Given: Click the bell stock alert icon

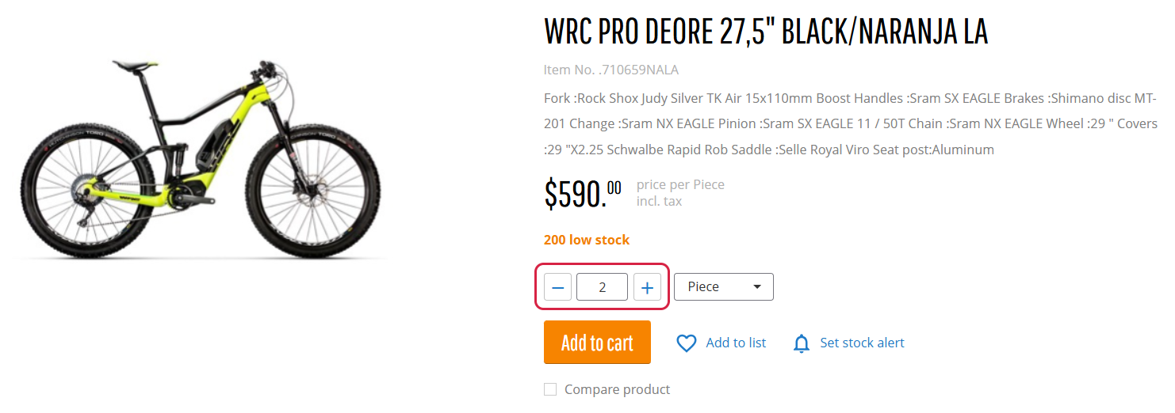Looking at the screenshot, I should pyautogui.click(x=802, y=343).
